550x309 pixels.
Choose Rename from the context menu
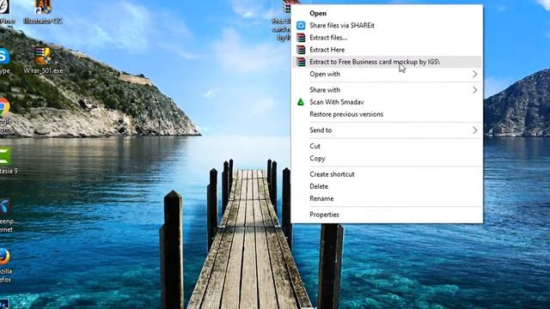coord(387,198)
